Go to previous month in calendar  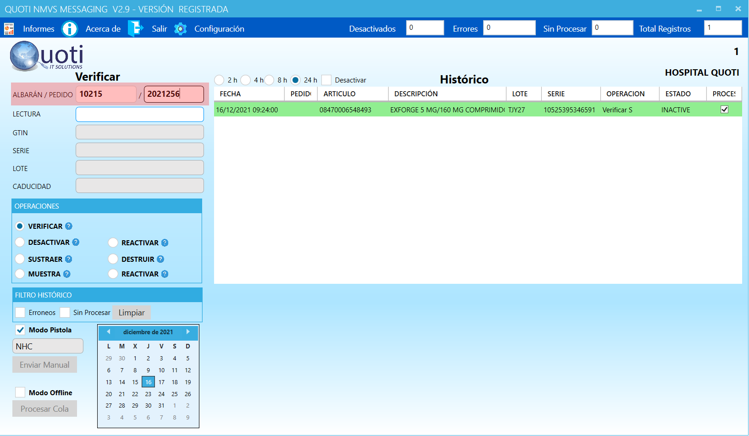point(109,331)
